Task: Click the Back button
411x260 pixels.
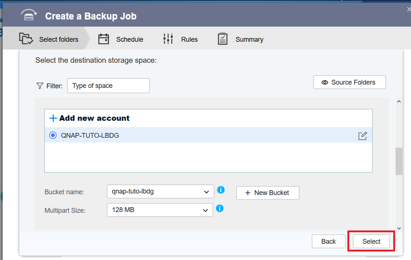Action: (x=329, y=241)
